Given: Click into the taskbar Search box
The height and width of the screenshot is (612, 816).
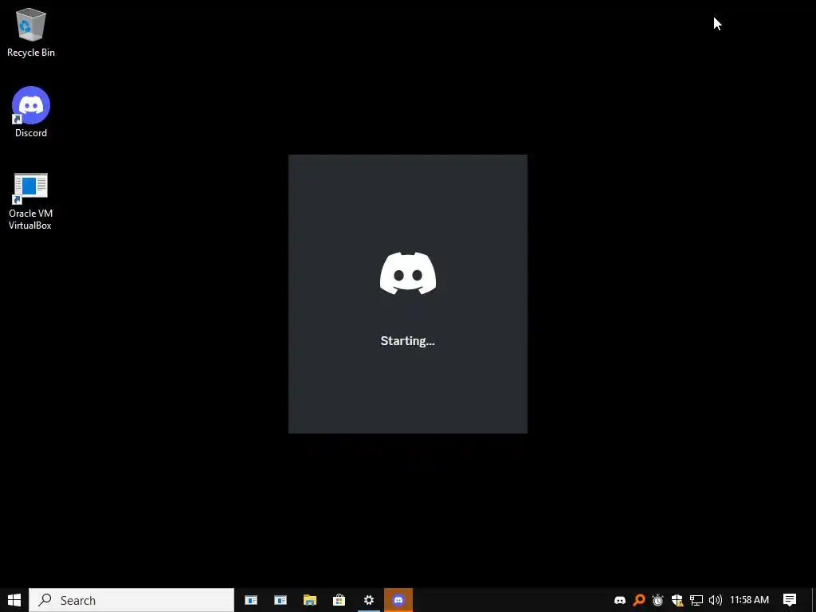Looking at the screenshot, I should coord(131,600).
